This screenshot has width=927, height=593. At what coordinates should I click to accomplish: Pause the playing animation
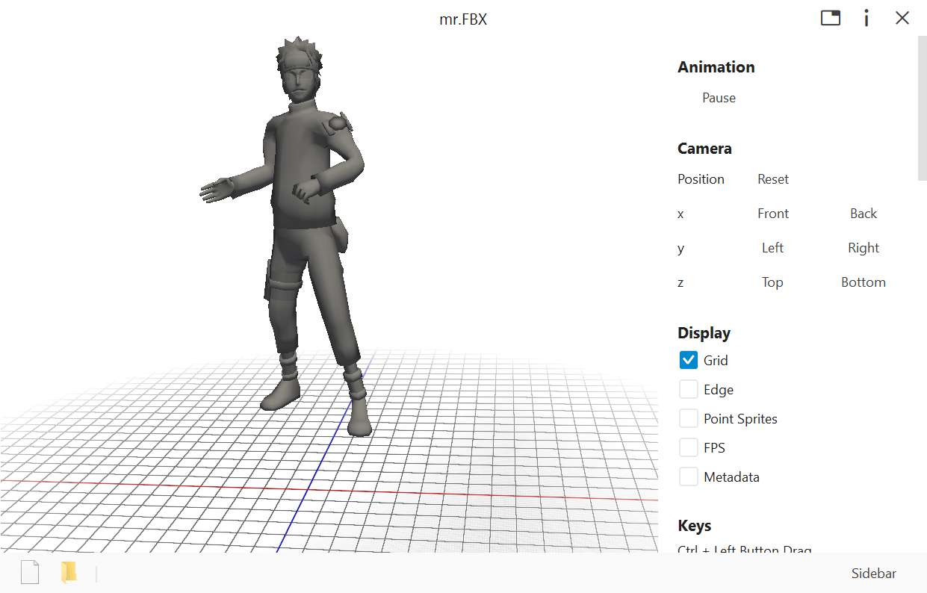pyautogui.click(x=718, y=98)
